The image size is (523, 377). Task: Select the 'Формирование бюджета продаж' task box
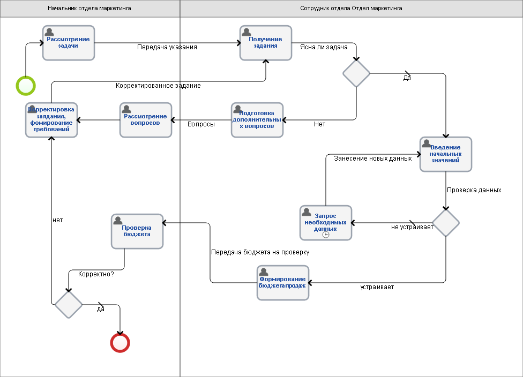[283, 283]
